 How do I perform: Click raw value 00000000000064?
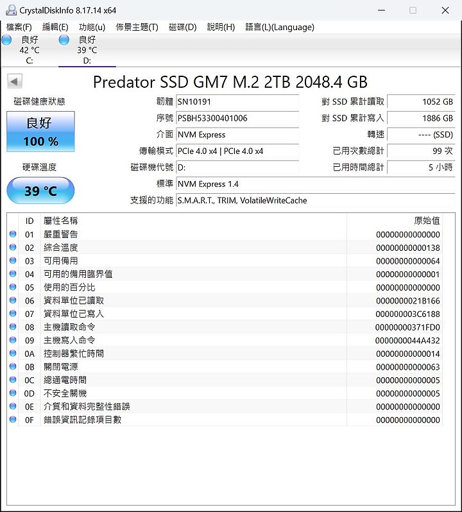408,261
